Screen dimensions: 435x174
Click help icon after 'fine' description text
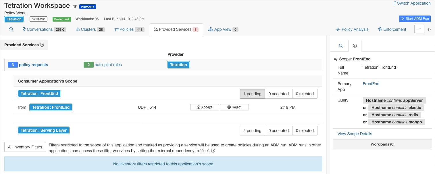coord(213,151)
